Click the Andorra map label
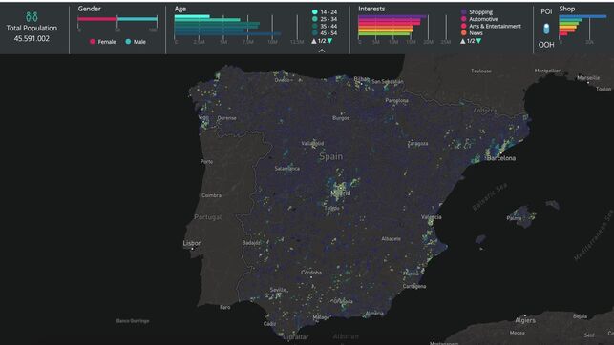The height and width of the screenshot is (345, 614). click(485, 111)
